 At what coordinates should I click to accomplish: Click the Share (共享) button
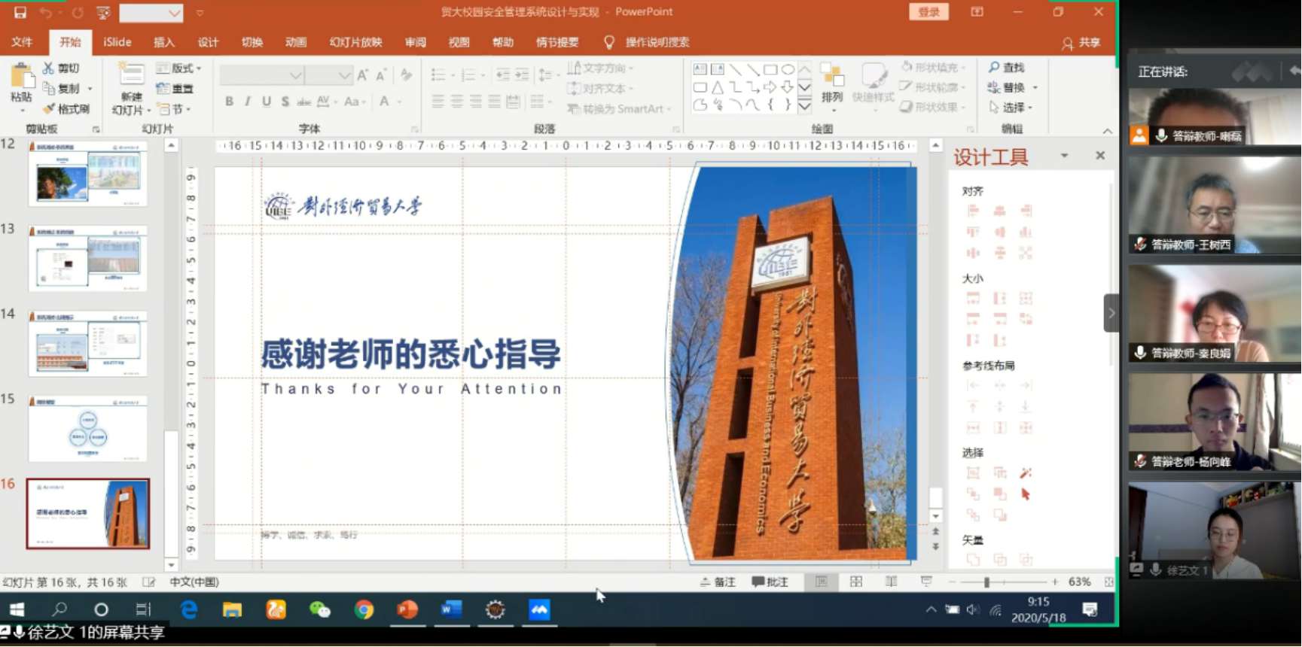coord(1081,43)
